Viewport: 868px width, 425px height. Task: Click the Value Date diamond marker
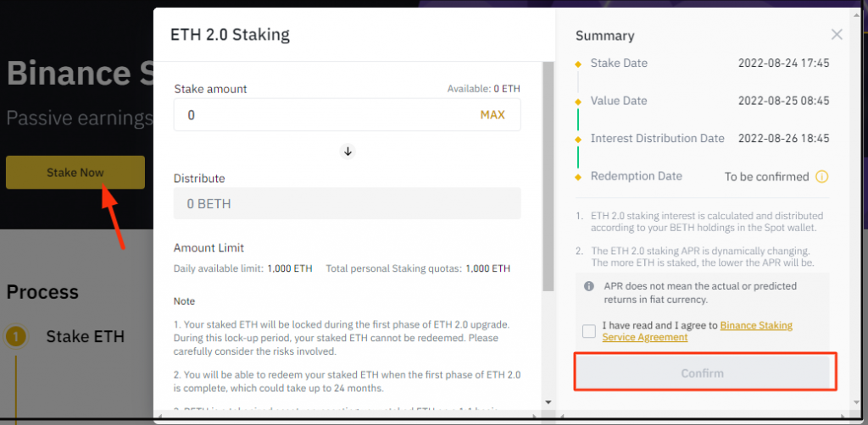coord(578,102)
